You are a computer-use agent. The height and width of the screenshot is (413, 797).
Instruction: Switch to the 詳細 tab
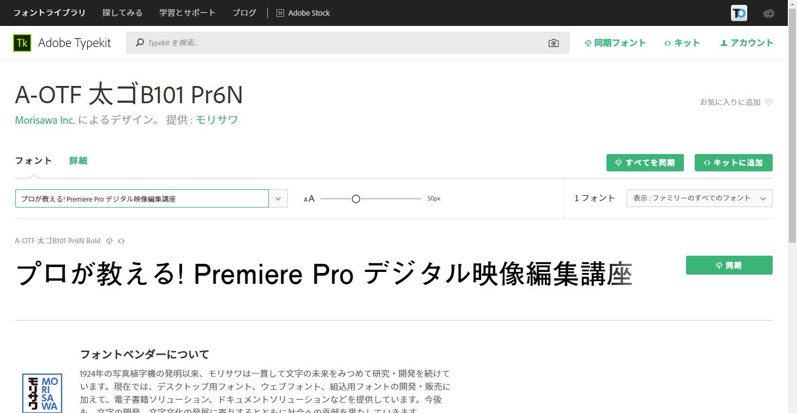(x=78, y=161)
